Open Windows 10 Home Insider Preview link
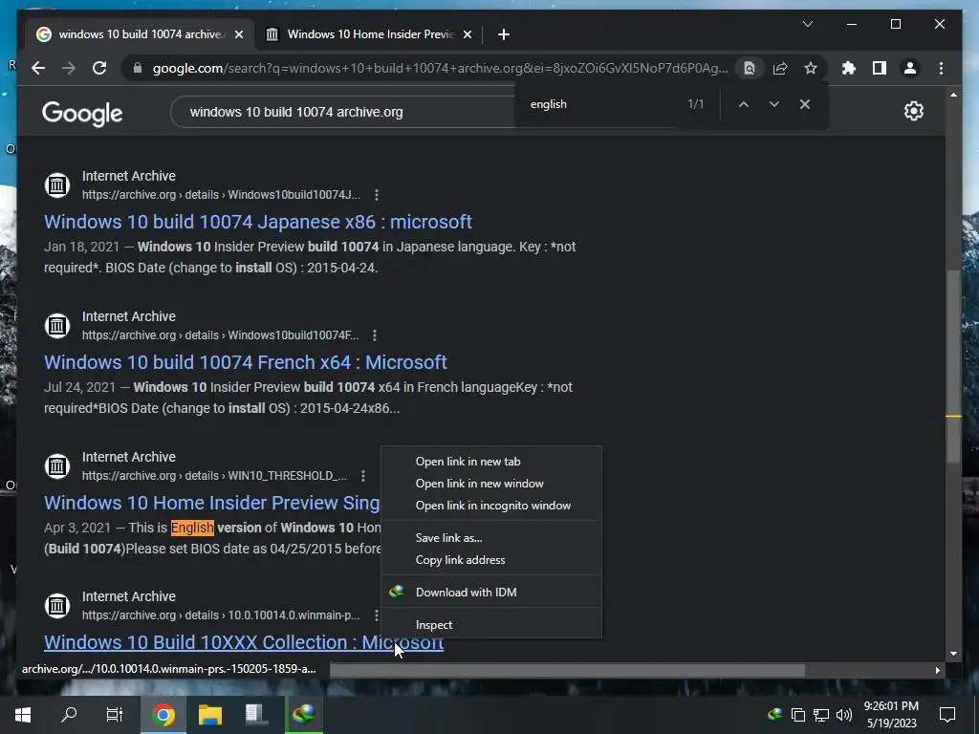Viewport: 979px width, 734px height. coord(211,503)
